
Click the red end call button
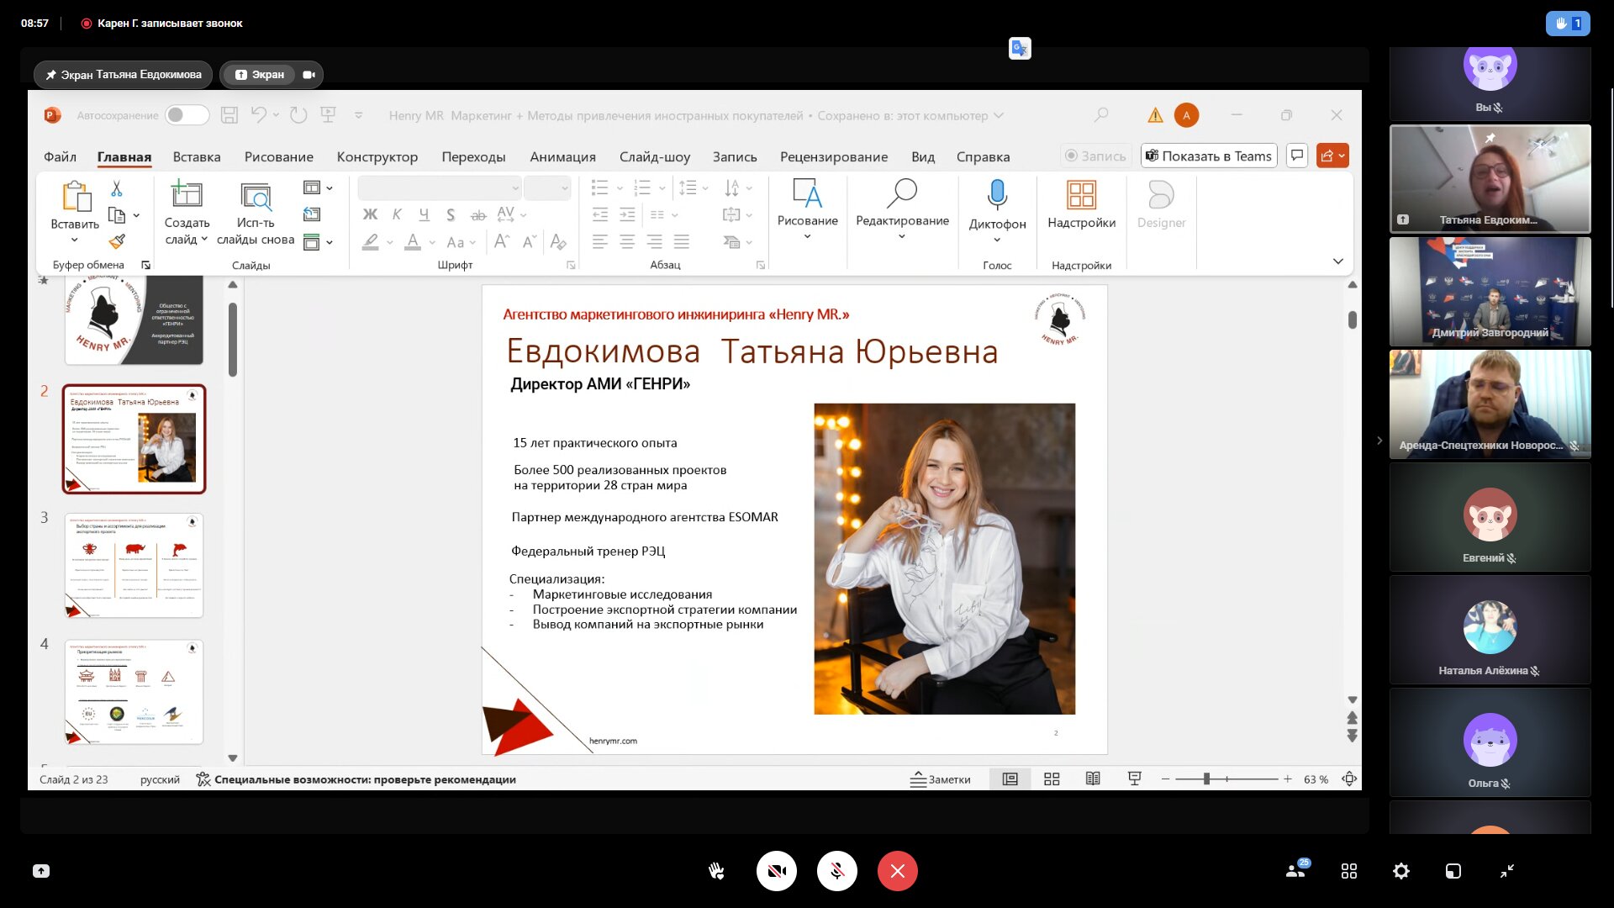[897, 871]
